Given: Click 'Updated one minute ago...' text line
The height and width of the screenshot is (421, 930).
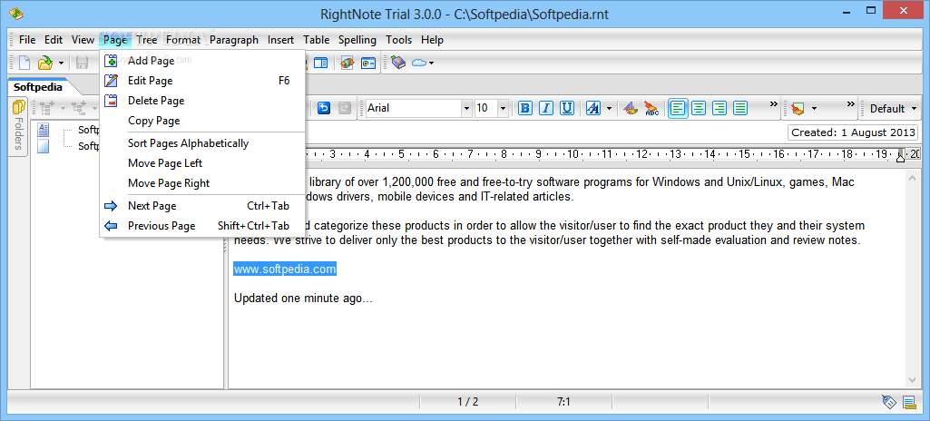Looking at the screenshot, I should (x=303, y=299).
